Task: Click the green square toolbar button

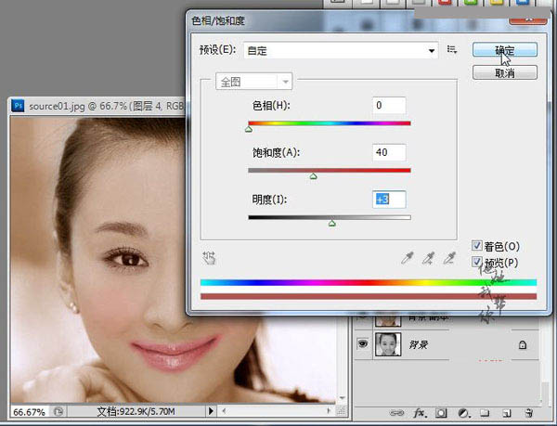Action: coord(471,3)
